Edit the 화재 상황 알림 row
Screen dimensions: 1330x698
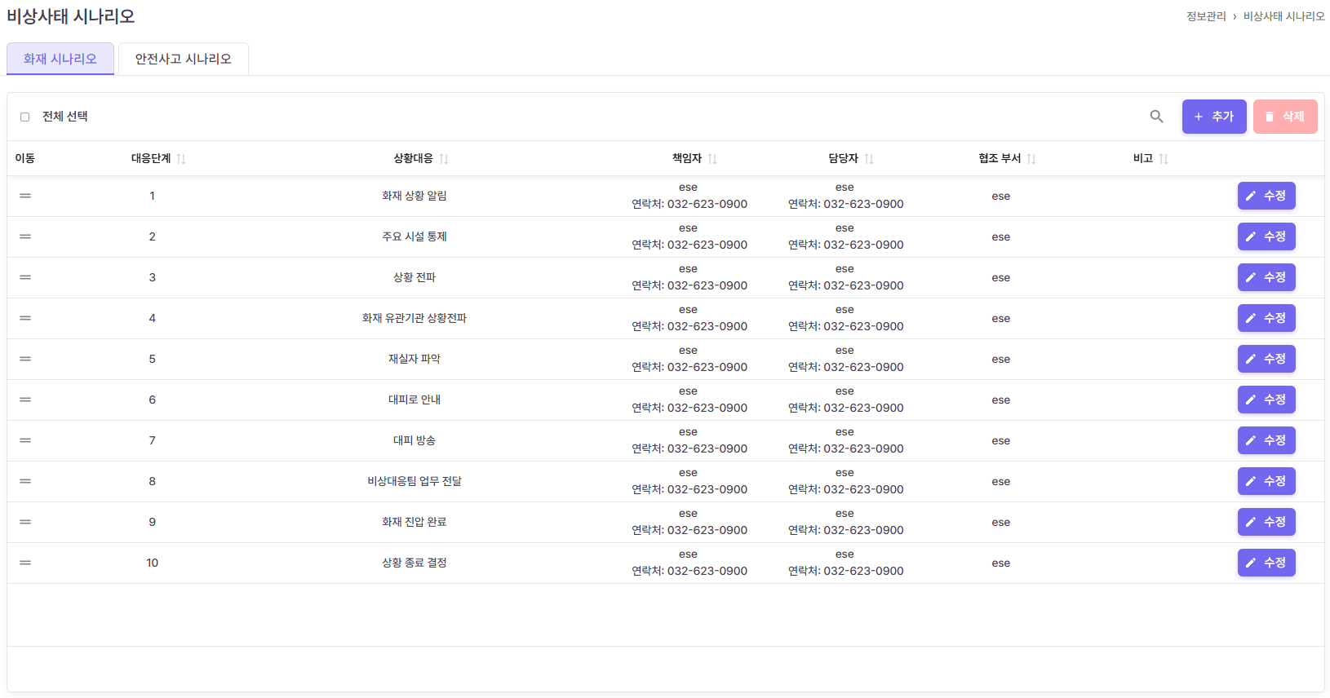pyautogui.click(x=1266, y=196)
